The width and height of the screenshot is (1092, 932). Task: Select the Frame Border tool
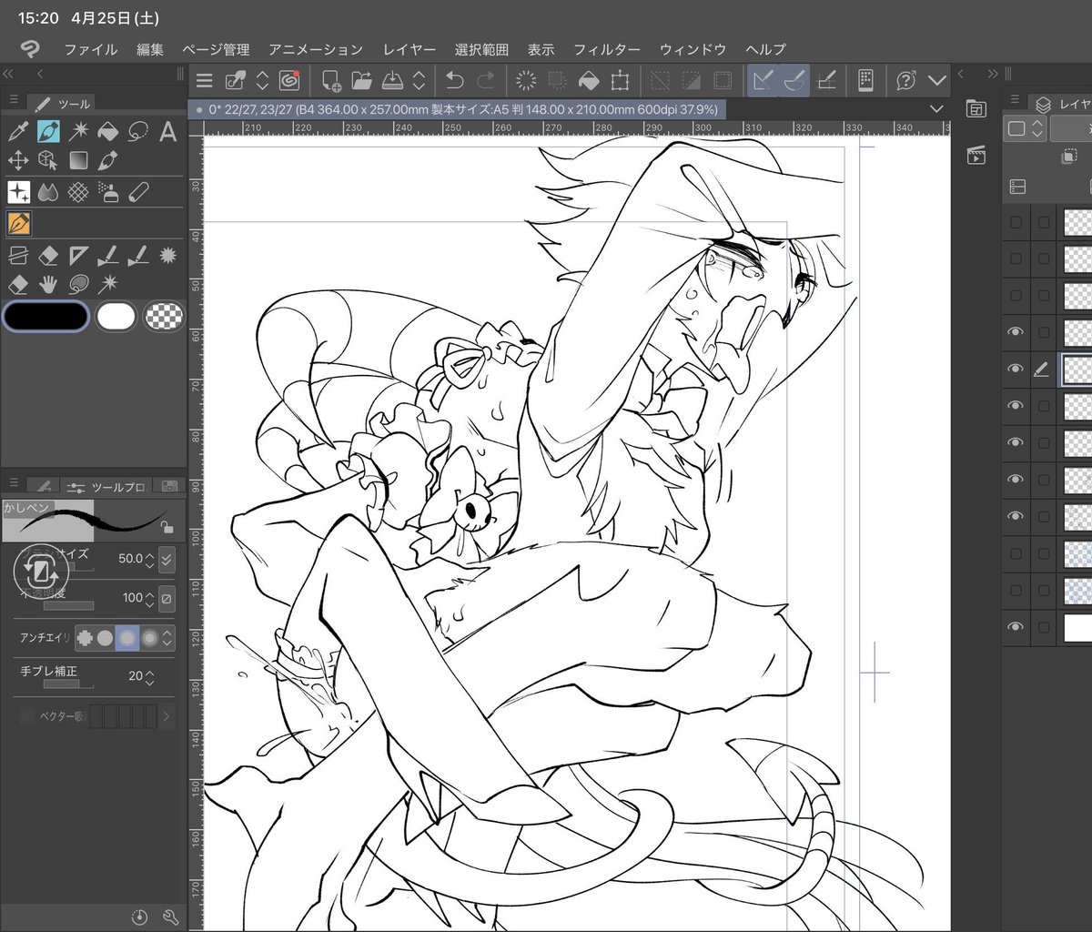(x=17, y=256)
